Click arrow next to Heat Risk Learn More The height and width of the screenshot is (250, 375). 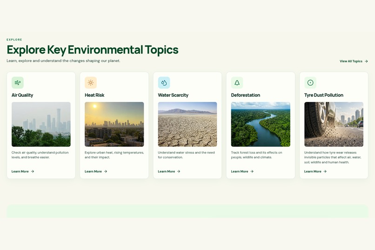click(106, 171)
